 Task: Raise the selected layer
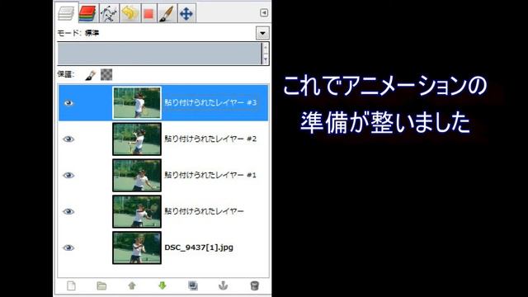132,286
